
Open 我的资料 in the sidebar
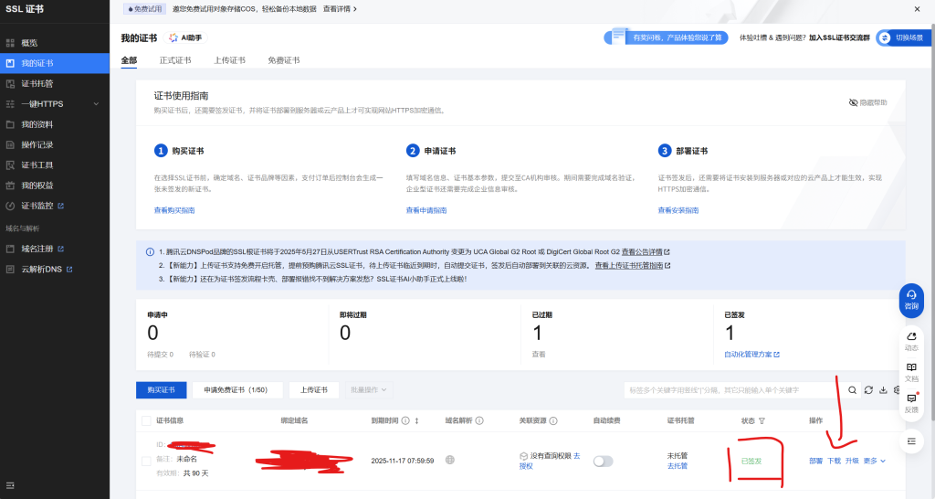pyautogui.click(x=37, y=124)
